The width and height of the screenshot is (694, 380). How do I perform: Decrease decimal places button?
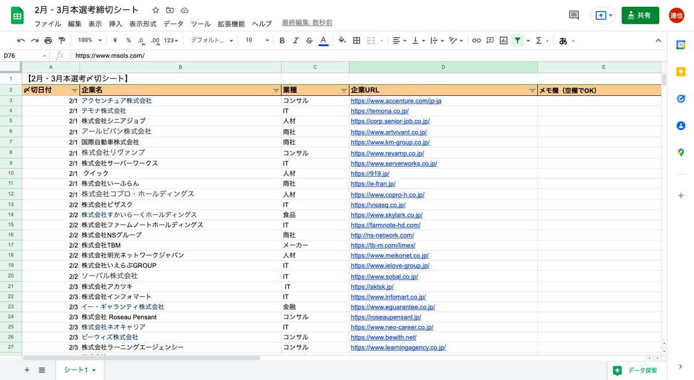(142, 40)
